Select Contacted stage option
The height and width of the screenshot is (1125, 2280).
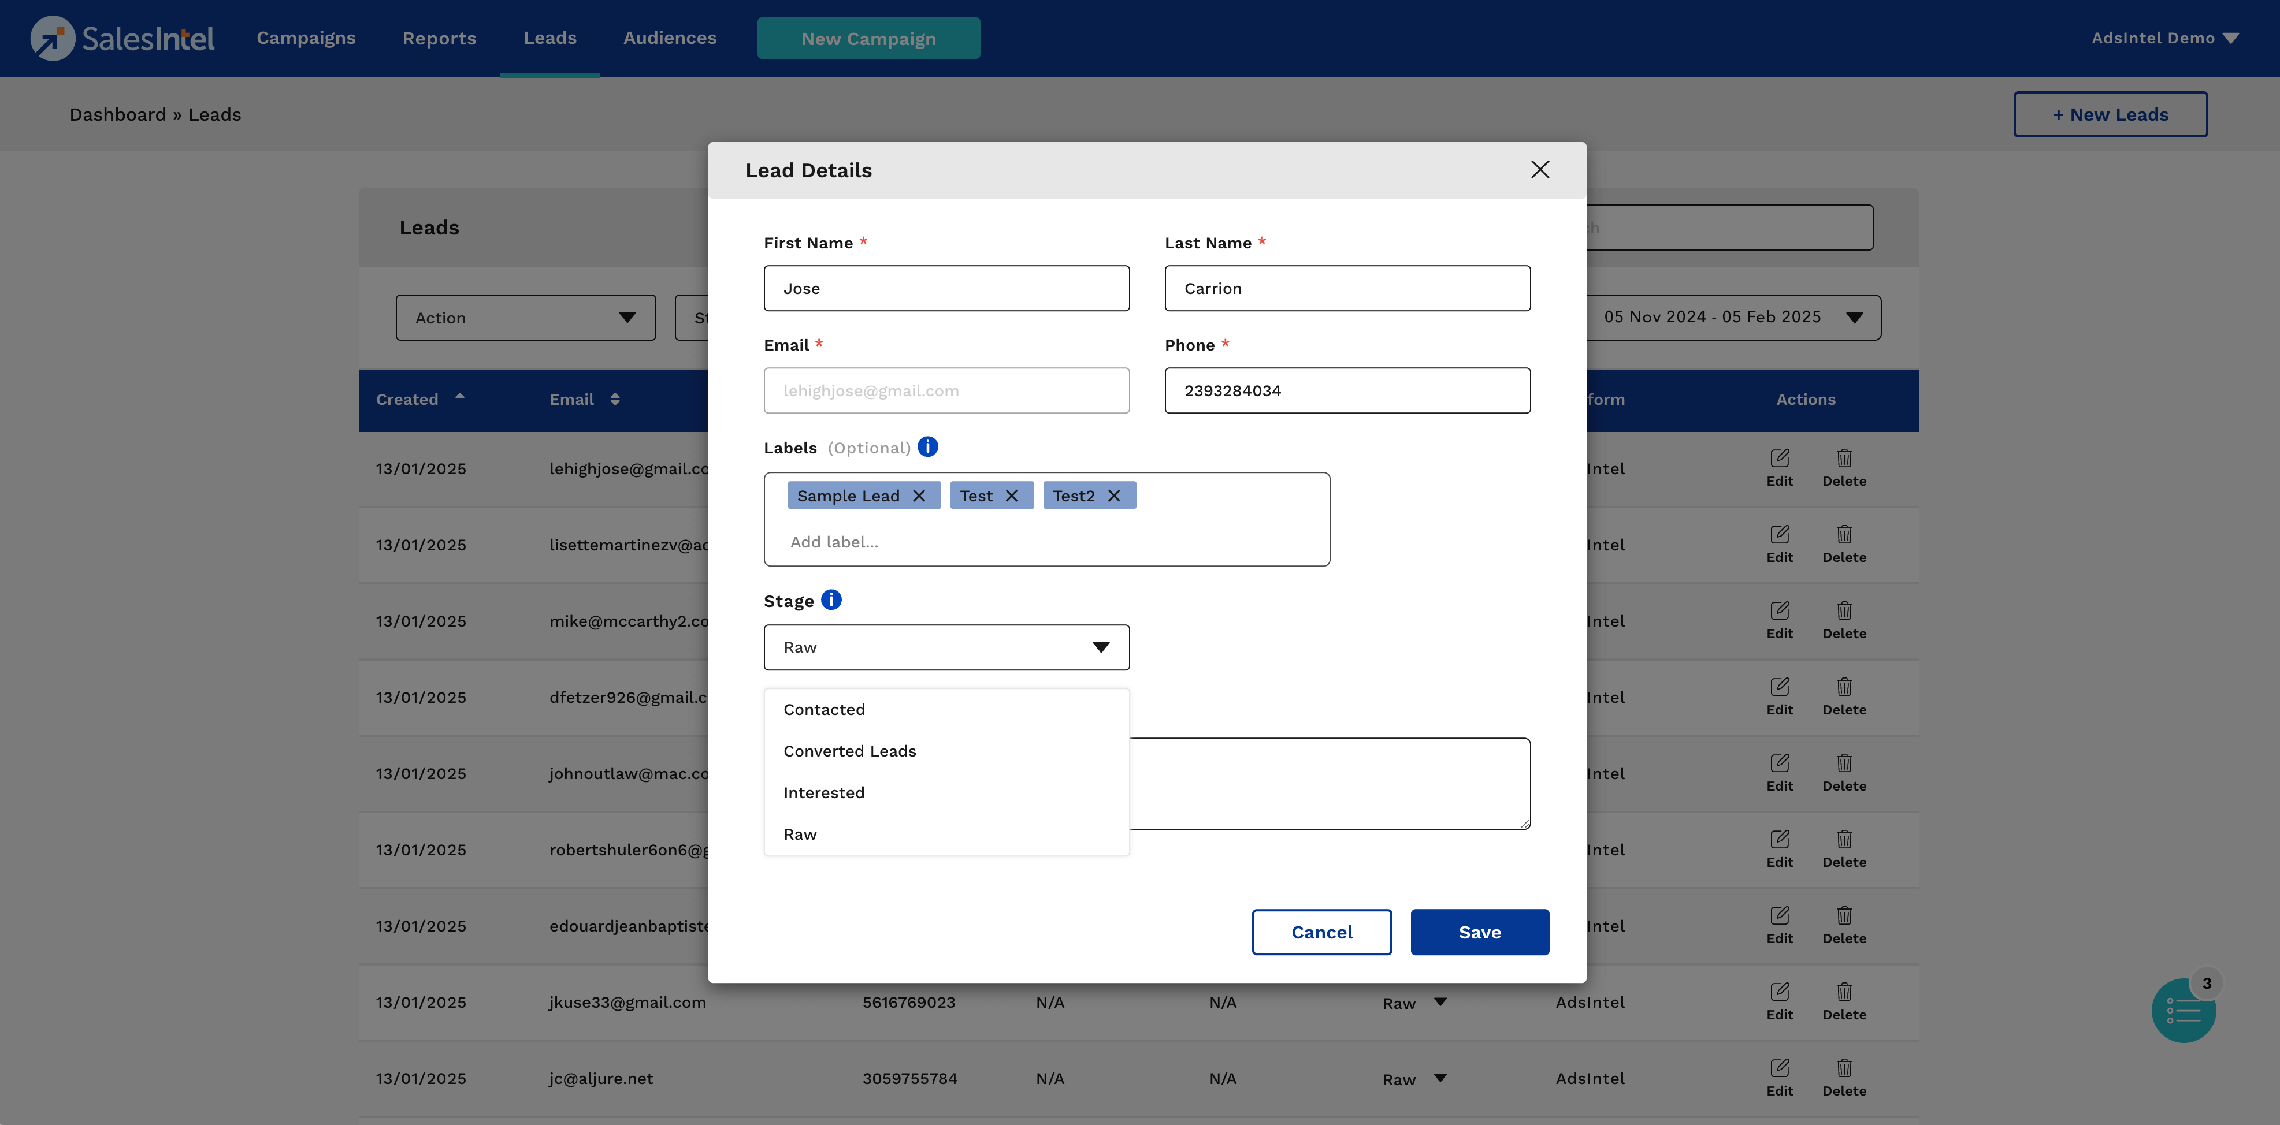point(824,709)
